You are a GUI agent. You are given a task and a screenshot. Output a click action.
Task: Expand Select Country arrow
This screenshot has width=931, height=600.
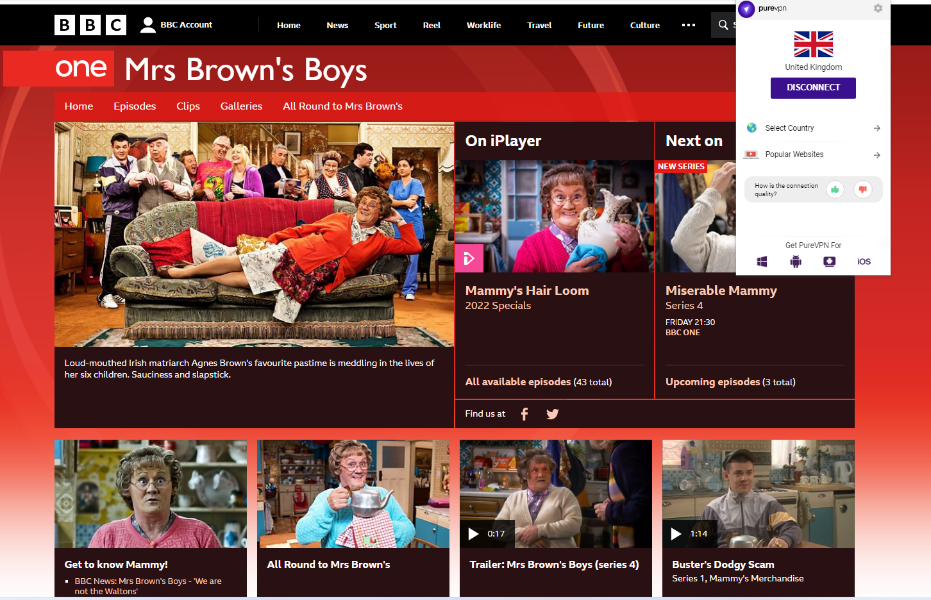(x=877, y=128)
